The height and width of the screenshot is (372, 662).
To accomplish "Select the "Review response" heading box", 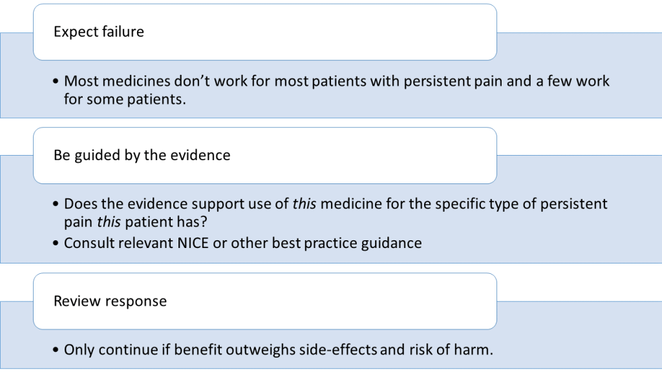I will [264, 301].
